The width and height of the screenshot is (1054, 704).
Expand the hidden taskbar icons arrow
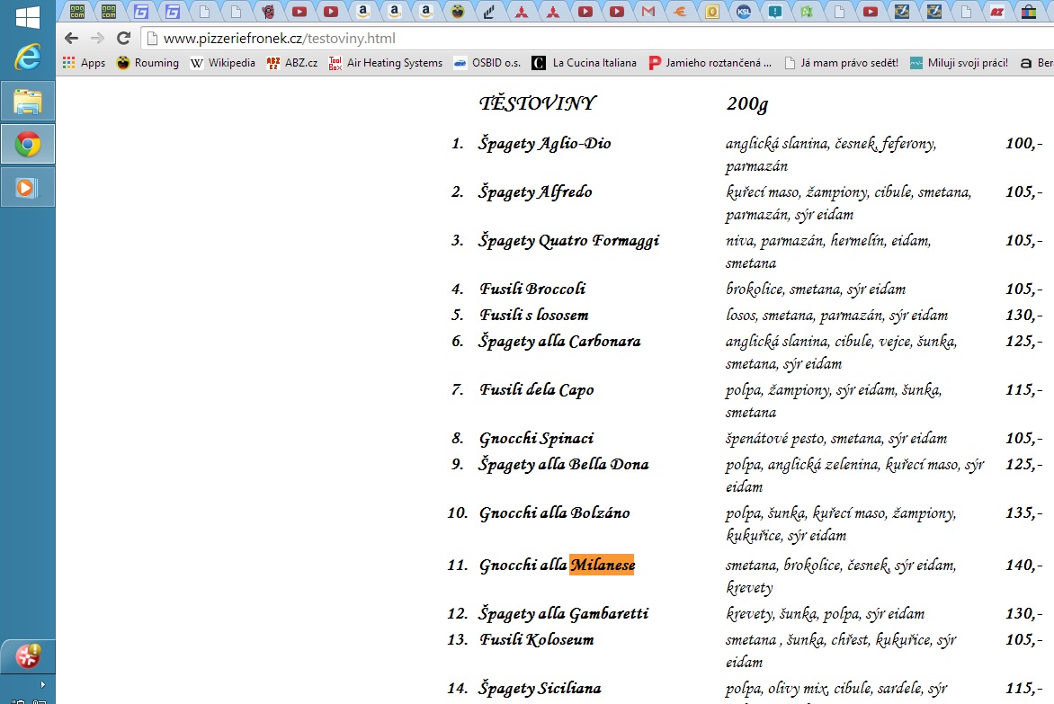coord(42,684)
